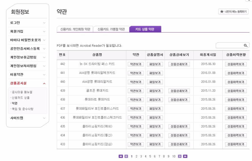Screen dimensions: 252x161
Task: Open 상품이력보기 for 홈마이쇼핑카드(점심)
Action: pos(236,144)
